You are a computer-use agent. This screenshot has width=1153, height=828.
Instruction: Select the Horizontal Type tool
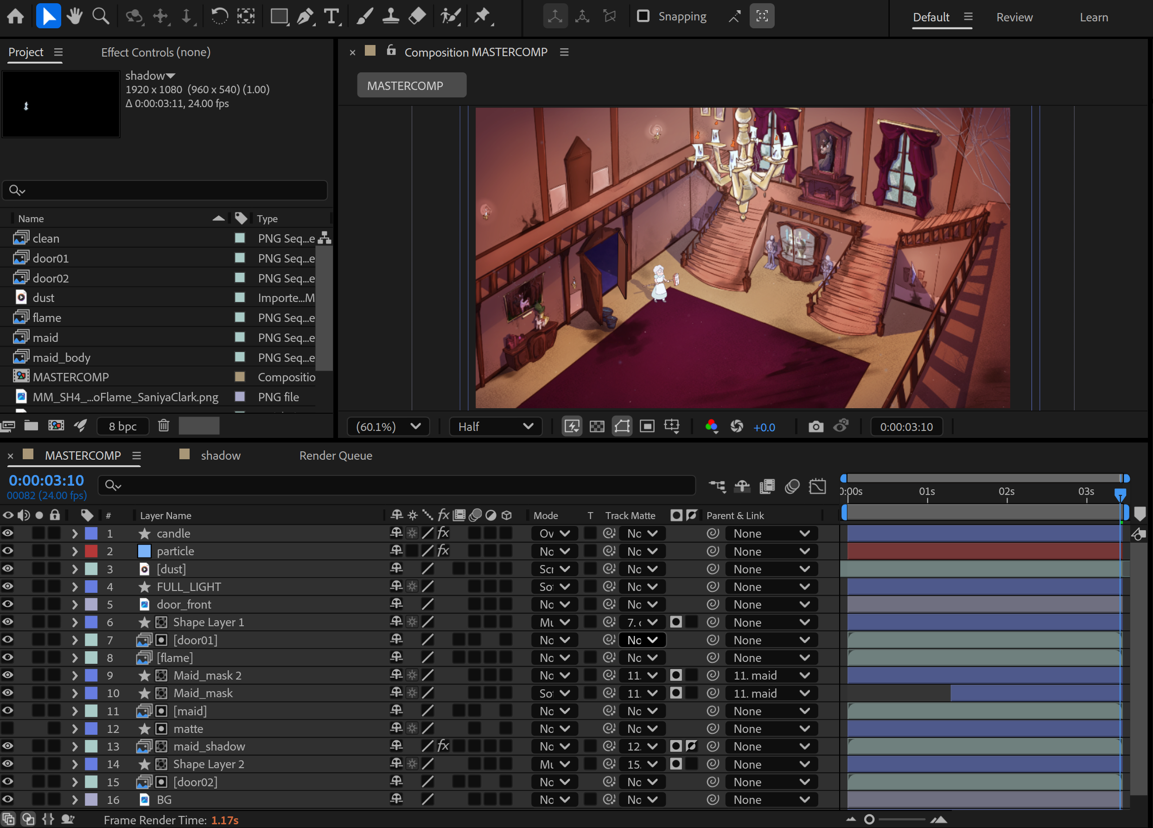pyautogui.click(x=332, y=16)
